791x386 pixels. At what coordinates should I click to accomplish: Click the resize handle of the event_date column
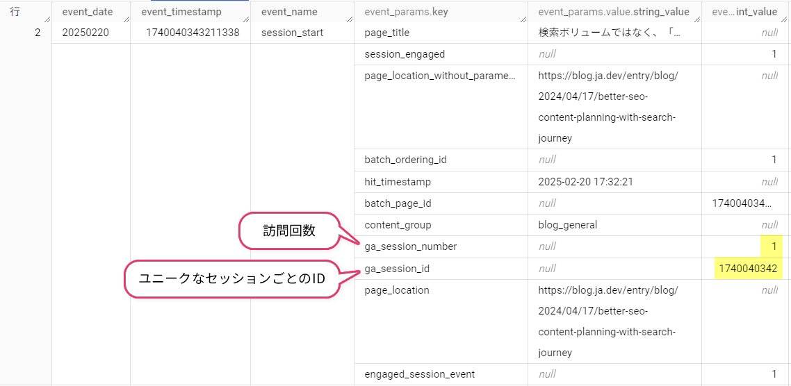coord(126,19)
